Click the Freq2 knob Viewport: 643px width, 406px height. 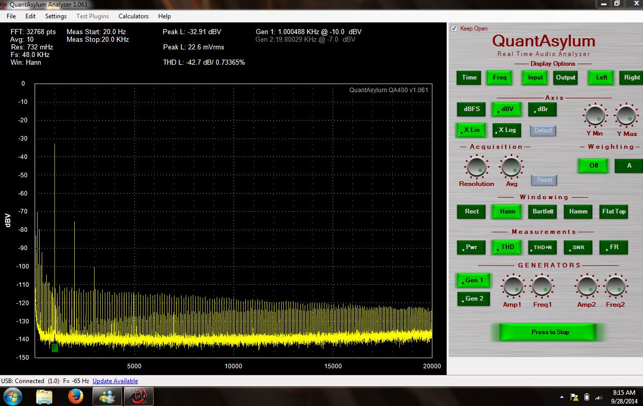616,286
